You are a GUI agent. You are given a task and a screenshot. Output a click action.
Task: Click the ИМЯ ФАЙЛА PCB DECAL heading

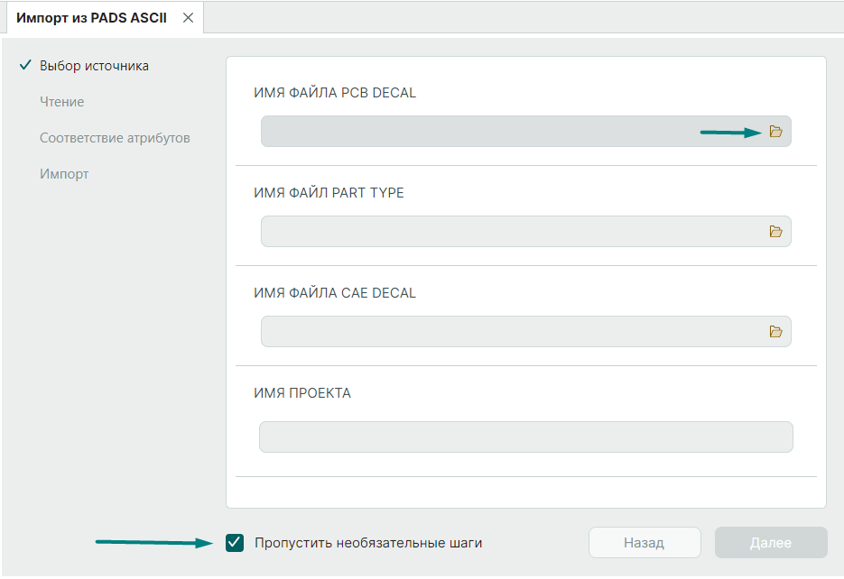click(335, 93)
